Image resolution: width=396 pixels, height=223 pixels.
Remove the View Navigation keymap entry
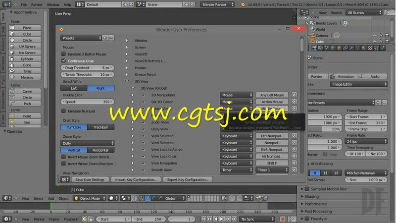point(294,163)
